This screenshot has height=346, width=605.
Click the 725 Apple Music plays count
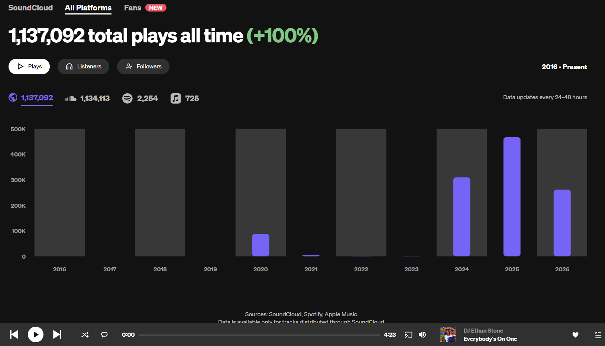[192, 98]
